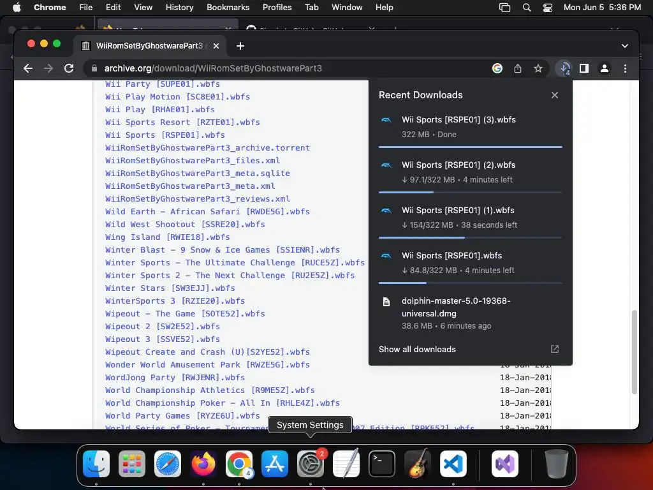Open the Profiles menu
This screenshot has width=653, height=490.
(277, 8)
